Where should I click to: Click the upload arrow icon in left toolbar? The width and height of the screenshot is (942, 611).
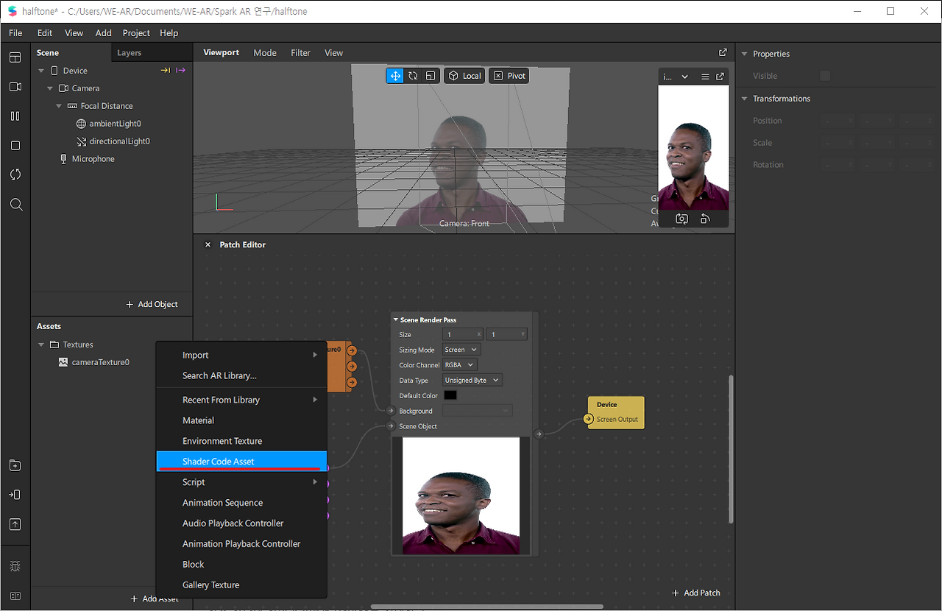click(15, 524)
